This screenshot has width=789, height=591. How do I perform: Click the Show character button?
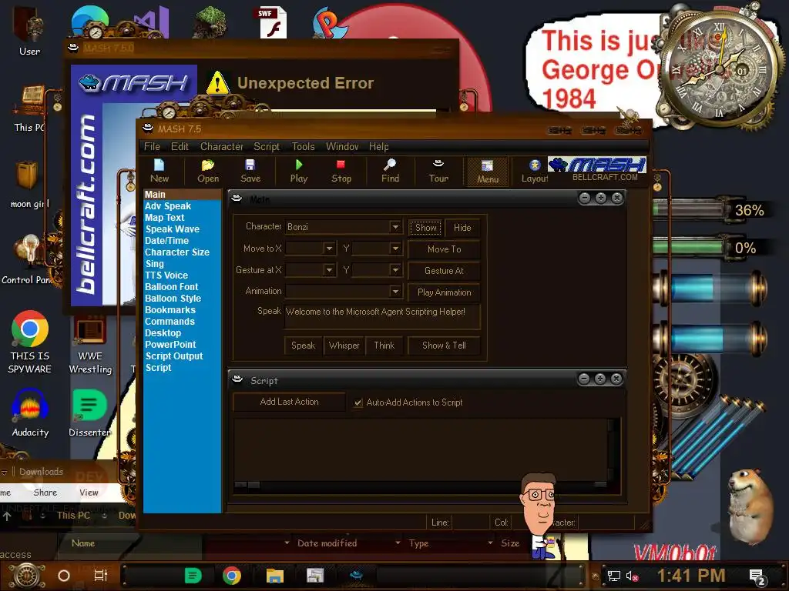click(x=425, y=228)
